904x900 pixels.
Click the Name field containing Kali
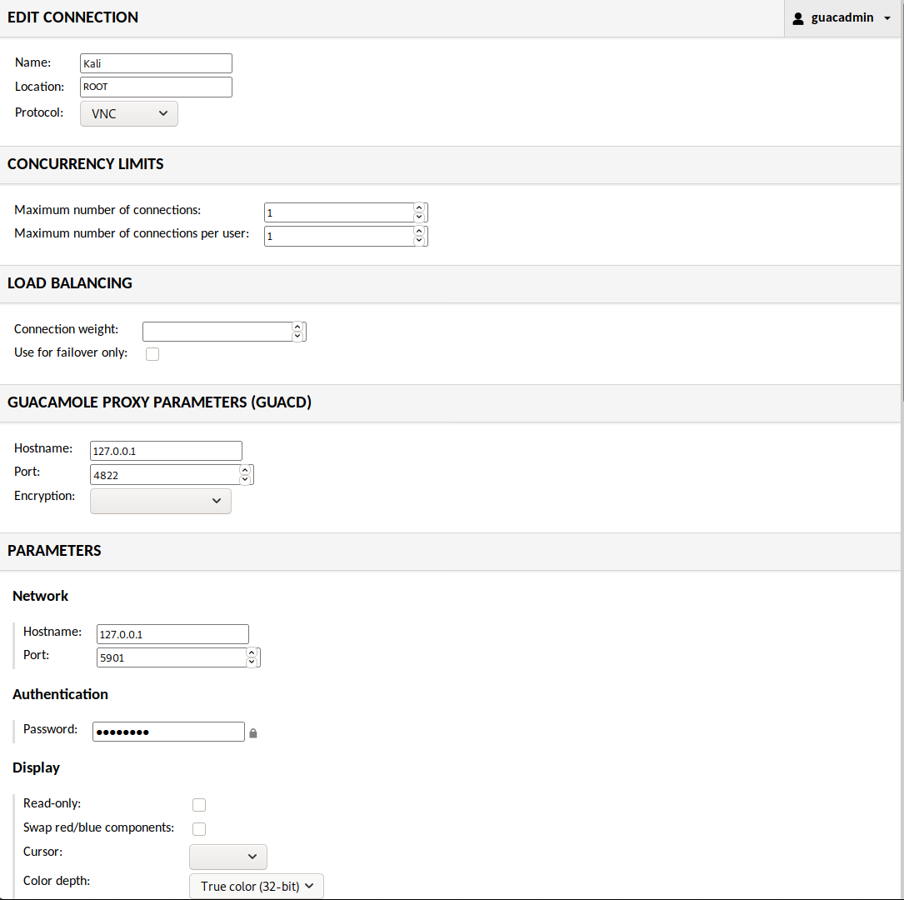156,63
